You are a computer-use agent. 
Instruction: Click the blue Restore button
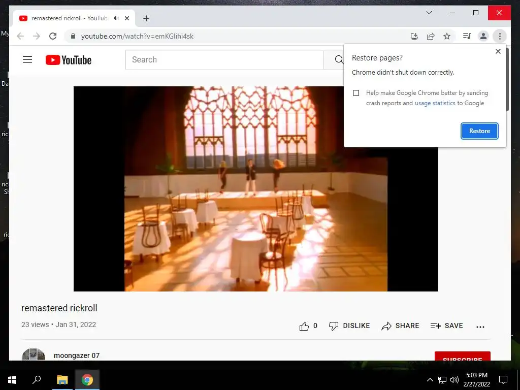coord(479,131)
